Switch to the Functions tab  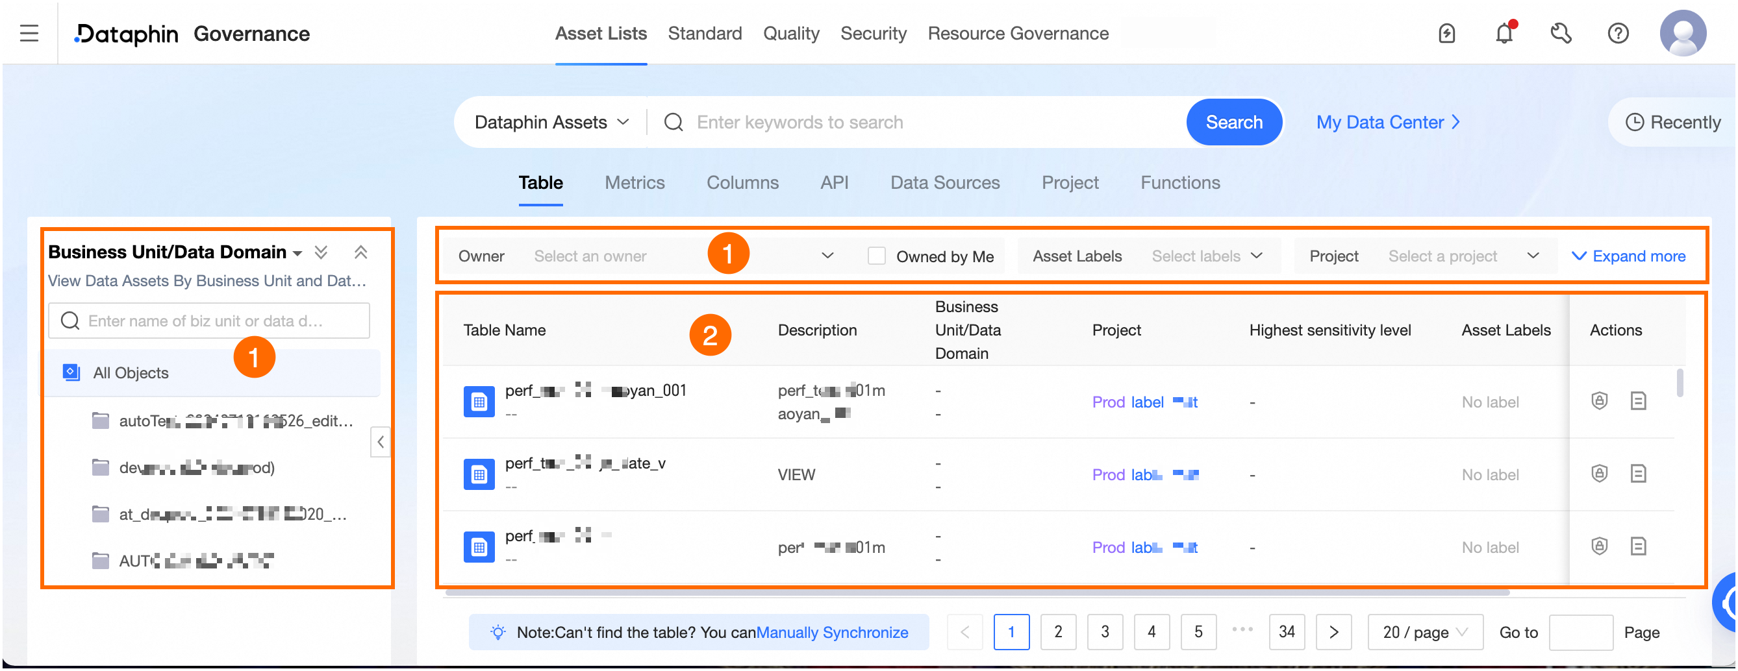coord(1180,183)
